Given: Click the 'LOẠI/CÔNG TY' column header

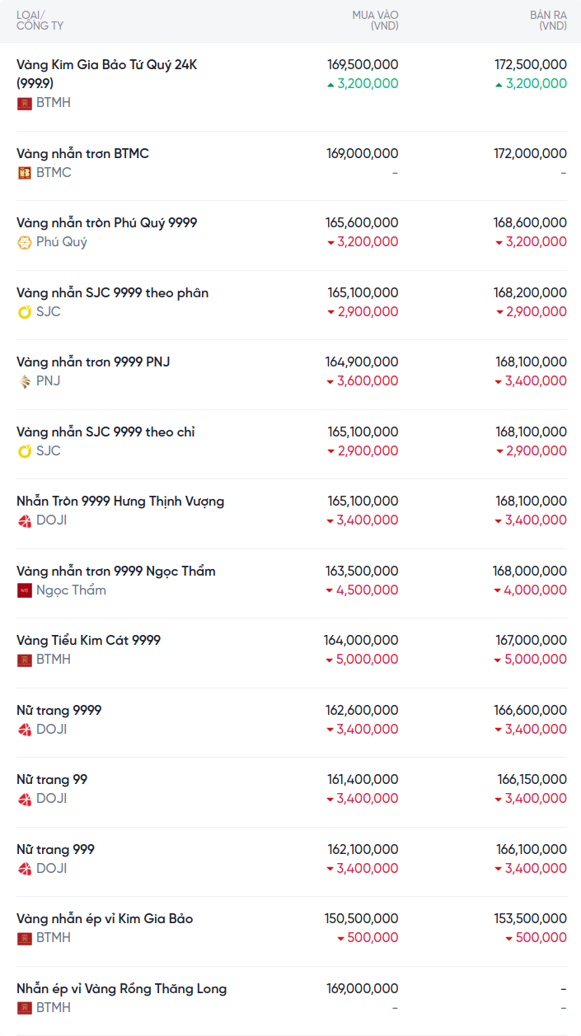Looking at the screenshot, I should click(40, 21).
